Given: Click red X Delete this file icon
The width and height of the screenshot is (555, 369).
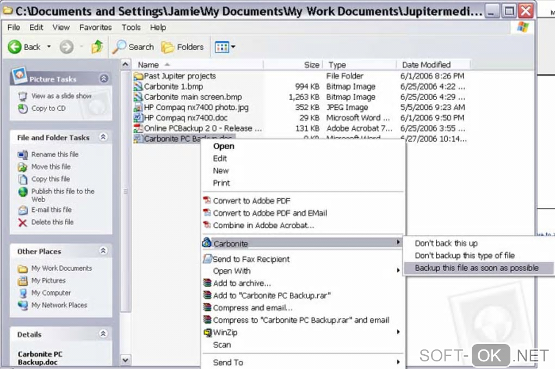Looking at the screenshot, I should (23, 222).
